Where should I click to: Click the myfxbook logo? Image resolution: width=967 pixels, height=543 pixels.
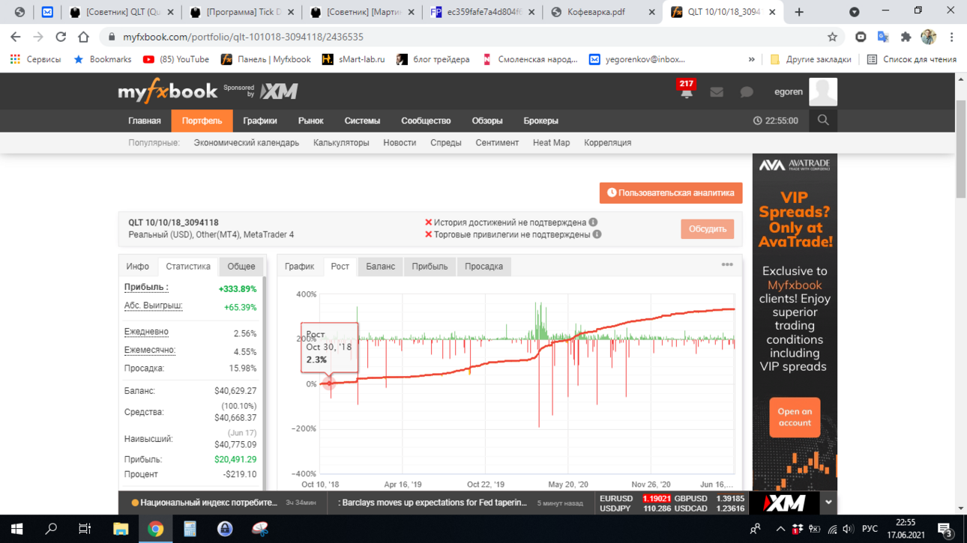point(167,91)
